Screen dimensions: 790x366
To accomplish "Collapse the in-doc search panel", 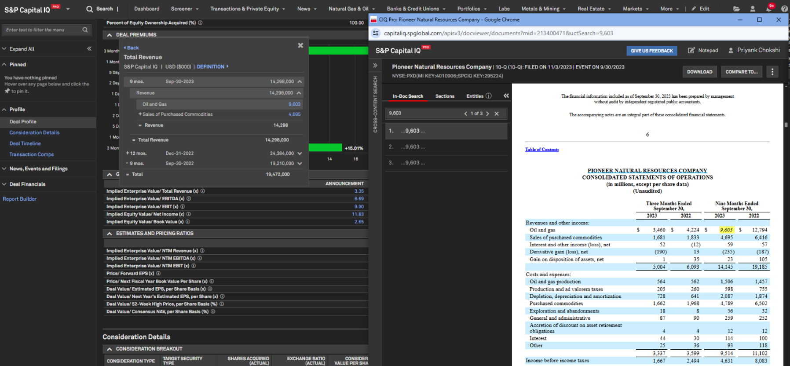I will (x=506, y=96).
